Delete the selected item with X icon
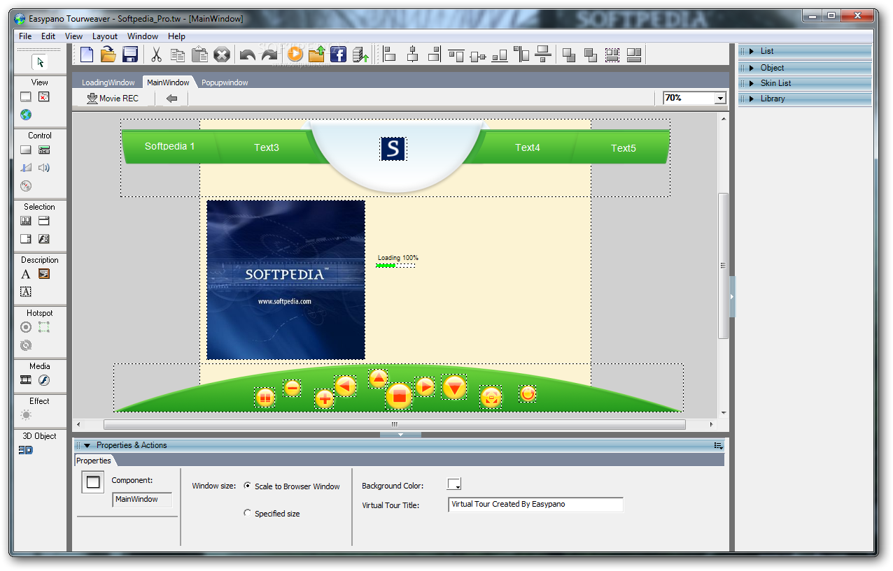 (x=222, y=55)
